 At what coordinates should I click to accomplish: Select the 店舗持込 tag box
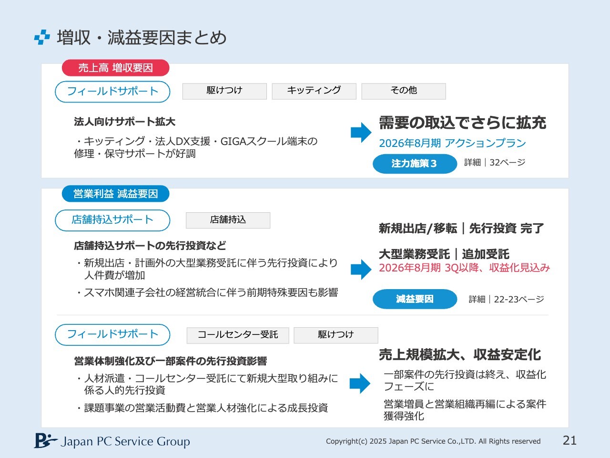(228, 220)
